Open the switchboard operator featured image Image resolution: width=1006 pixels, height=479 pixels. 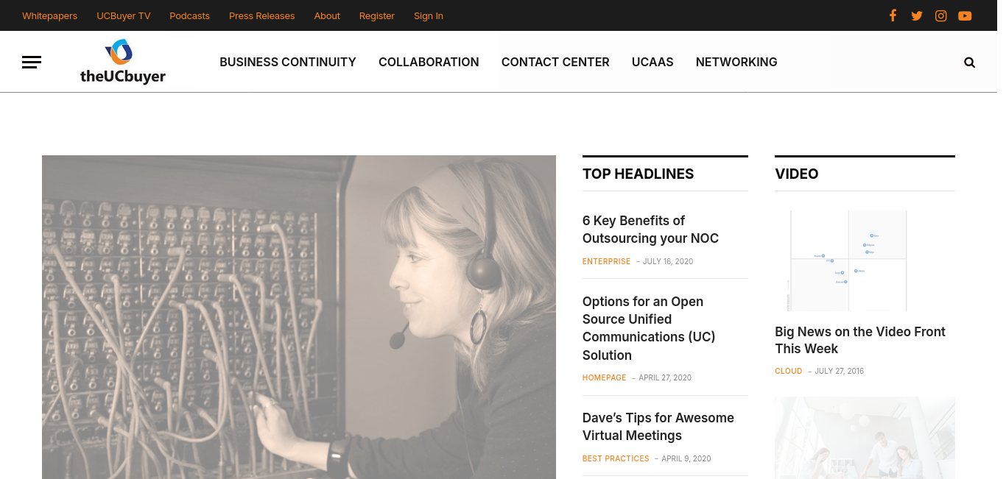click(x=299, y=317)
